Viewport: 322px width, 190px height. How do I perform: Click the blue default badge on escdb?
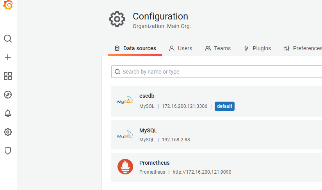pos(224,106)
